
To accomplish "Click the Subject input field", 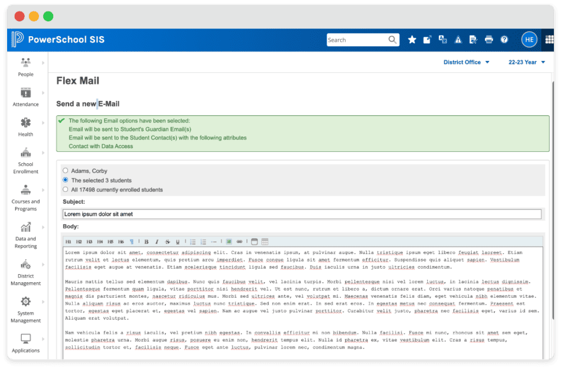I will 219,214.
